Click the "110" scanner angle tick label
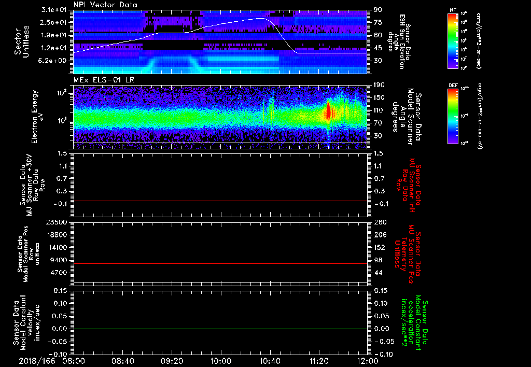Image resolution: width=531 pixels, height=367 pixels. tap(379, 110)
